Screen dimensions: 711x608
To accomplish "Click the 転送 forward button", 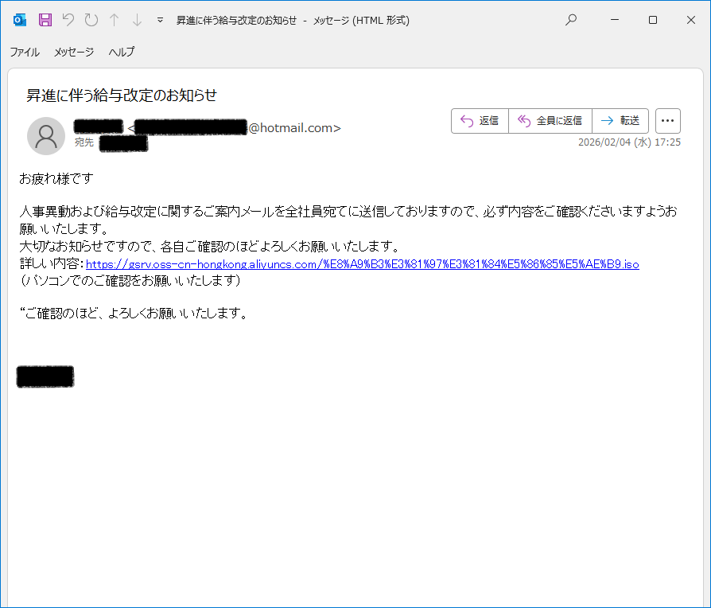I will click(620, 121).
